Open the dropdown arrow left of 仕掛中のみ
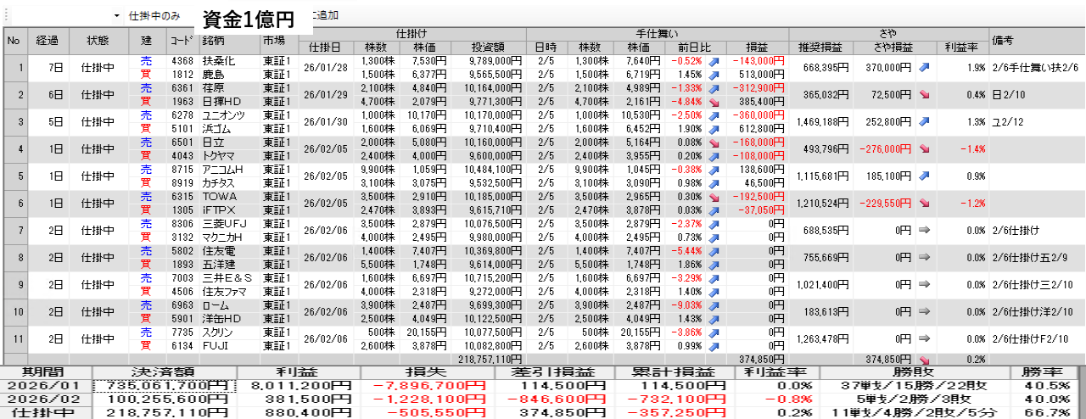The width and height of the screenshot is (1086, 419). (116, 16)
